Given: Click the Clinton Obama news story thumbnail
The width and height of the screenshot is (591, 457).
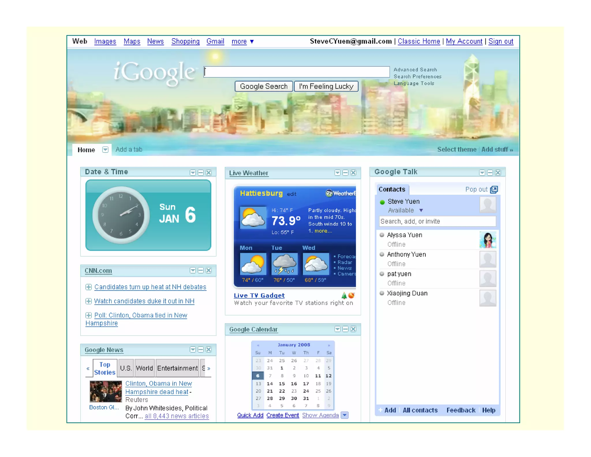Looking at the screenshot, I should 106,392.
